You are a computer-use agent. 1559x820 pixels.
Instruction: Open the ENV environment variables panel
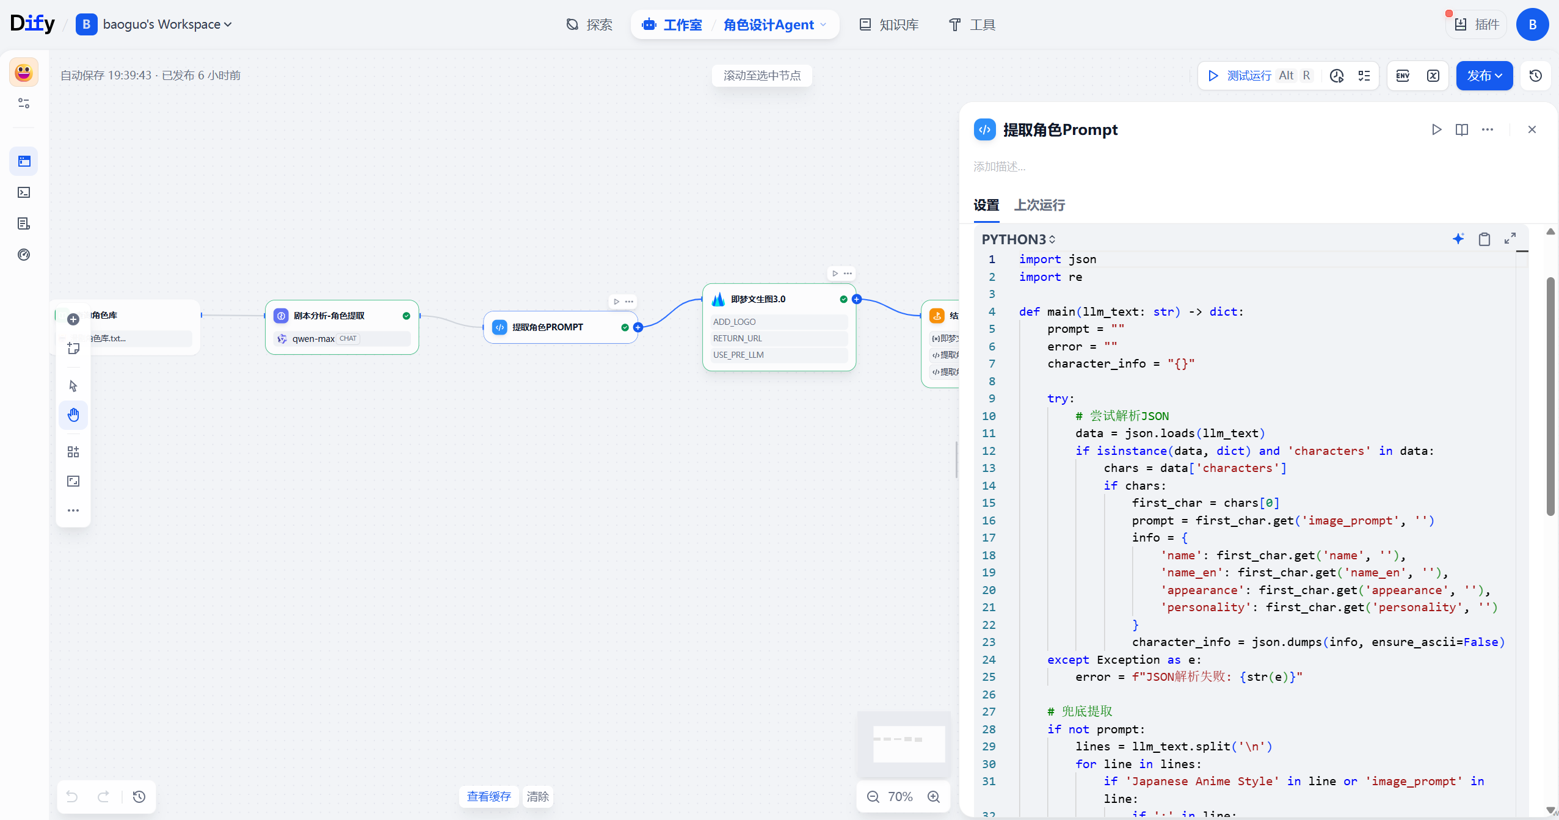[x=1403, y=76]
